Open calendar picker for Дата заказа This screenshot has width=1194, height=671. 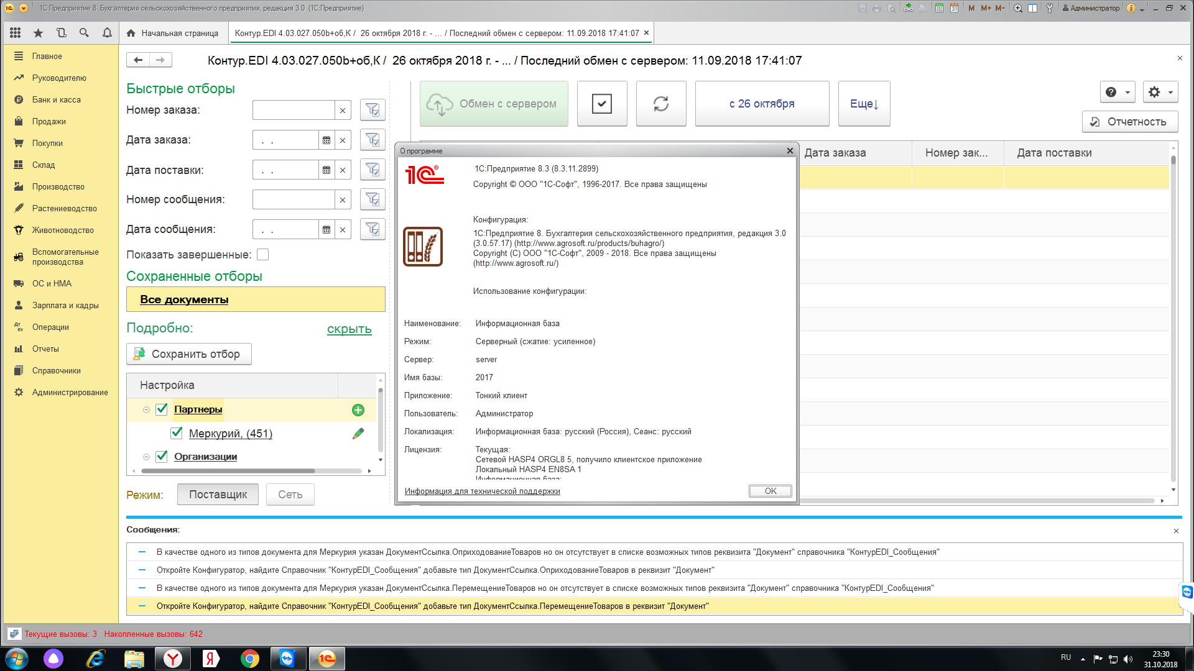pyautogui.click(x=326, y=140)
